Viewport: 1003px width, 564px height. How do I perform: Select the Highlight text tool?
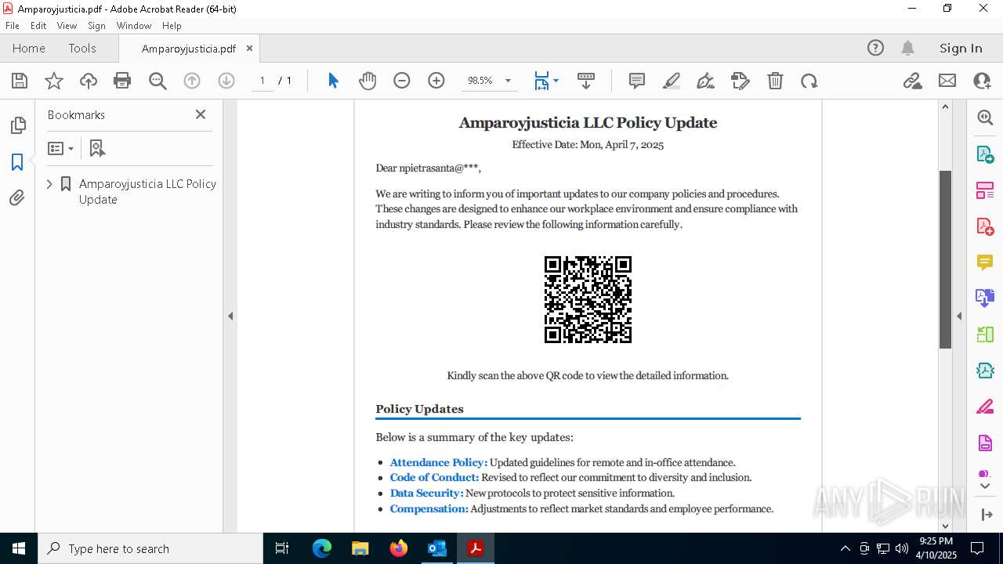(x=672, y=81)
